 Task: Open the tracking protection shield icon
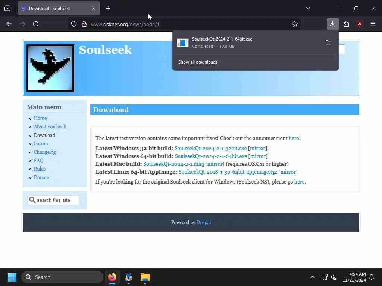click(74, 24)
